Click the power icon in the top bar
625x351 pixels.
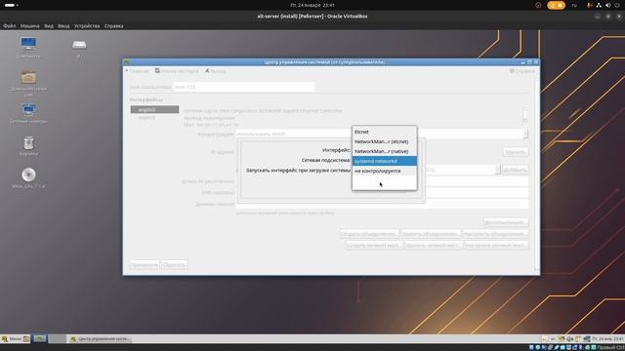tap(617, 5)
